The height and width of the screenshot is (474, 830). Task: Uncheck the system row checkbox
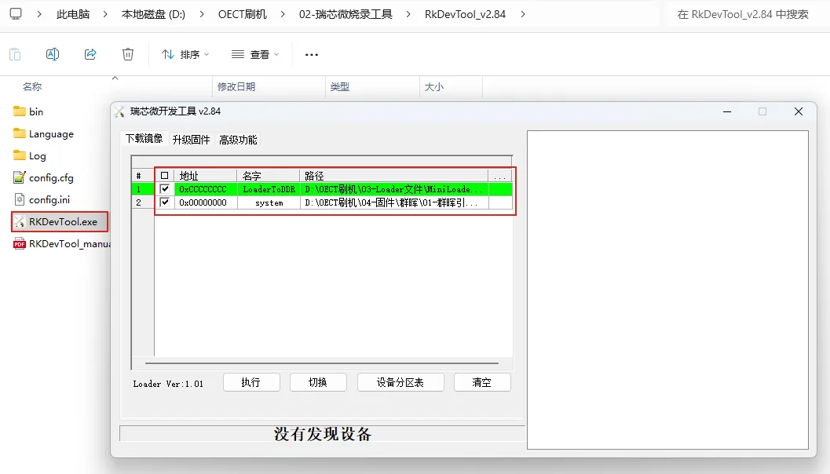point(165,202)
